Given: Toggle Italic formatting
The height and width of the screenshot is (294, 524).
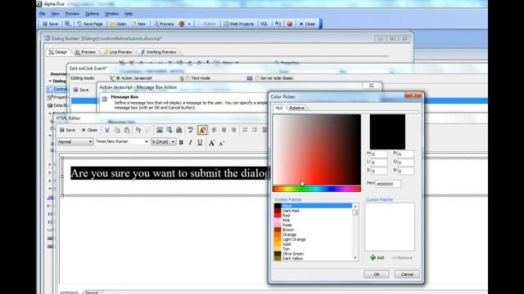Looking at the screenshot, I should (191, 142).
